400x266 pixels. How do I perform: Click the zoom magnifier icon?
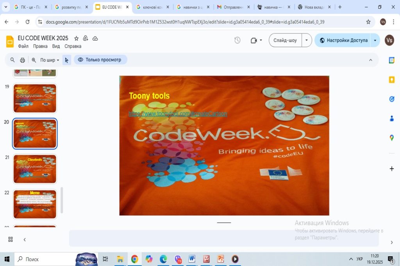34,60
